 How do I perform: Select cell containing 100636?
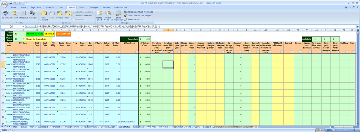pos(9,57)
